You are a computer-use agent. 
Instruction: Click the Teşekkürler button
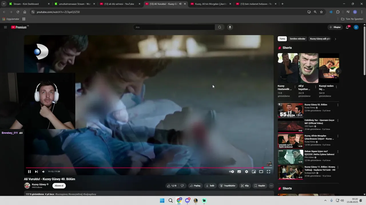coord(228,186)
